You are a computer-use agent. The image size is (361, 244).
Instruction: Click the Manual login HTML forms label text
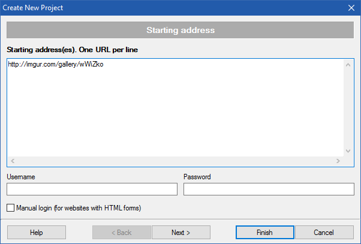(79, 208)
